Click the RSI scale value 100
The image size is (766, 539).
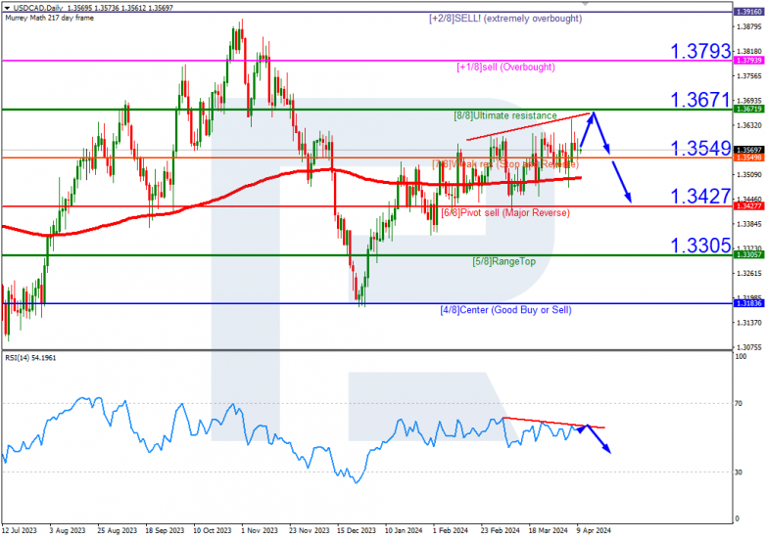click(741, 357)
